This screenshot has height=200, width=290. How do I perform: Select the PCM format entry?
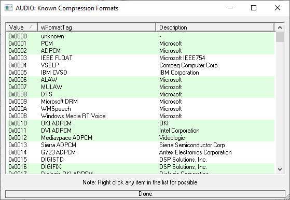pos(47,44)
